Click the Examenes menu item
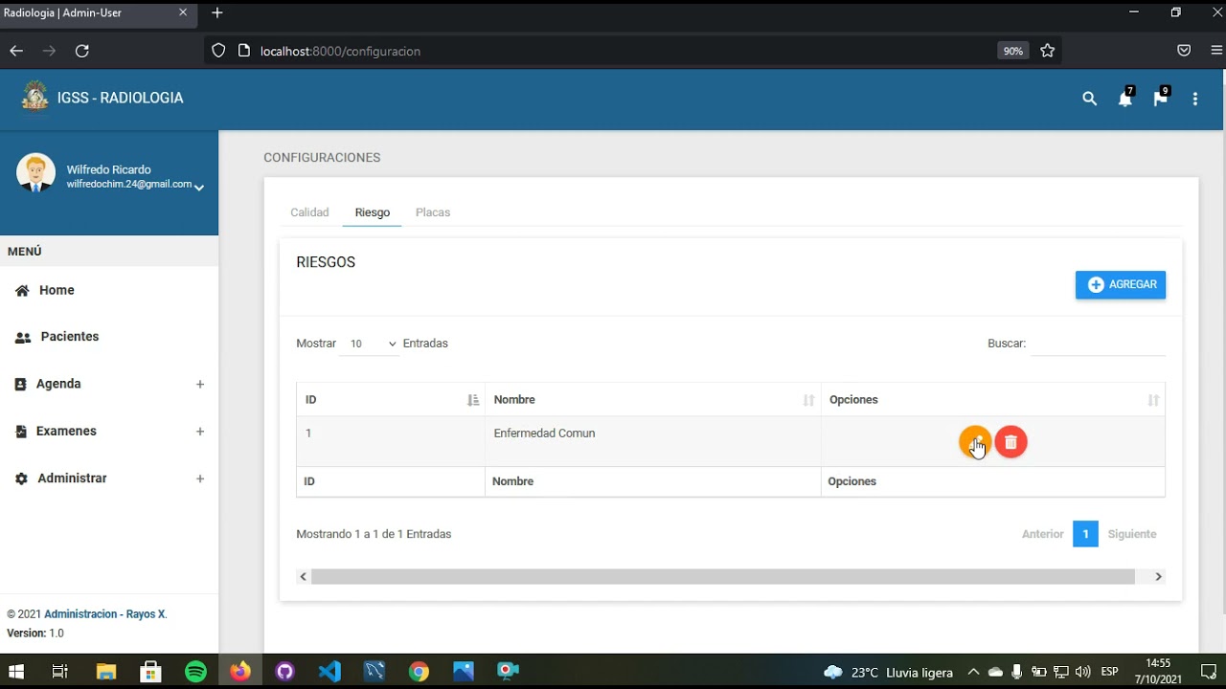Viewport: 1226px width, 689px height. click(x=66, y=432)
